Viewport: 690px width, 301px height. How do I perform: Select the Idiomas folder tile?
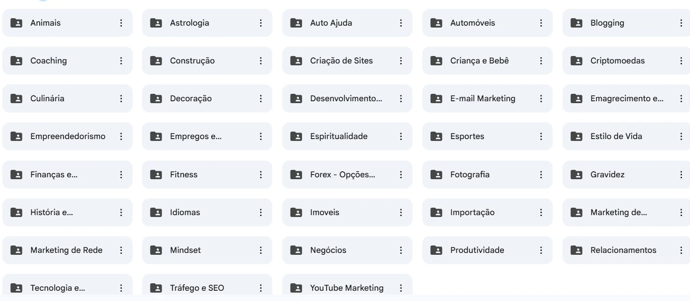pyautogui.click(x=207, y=212)
